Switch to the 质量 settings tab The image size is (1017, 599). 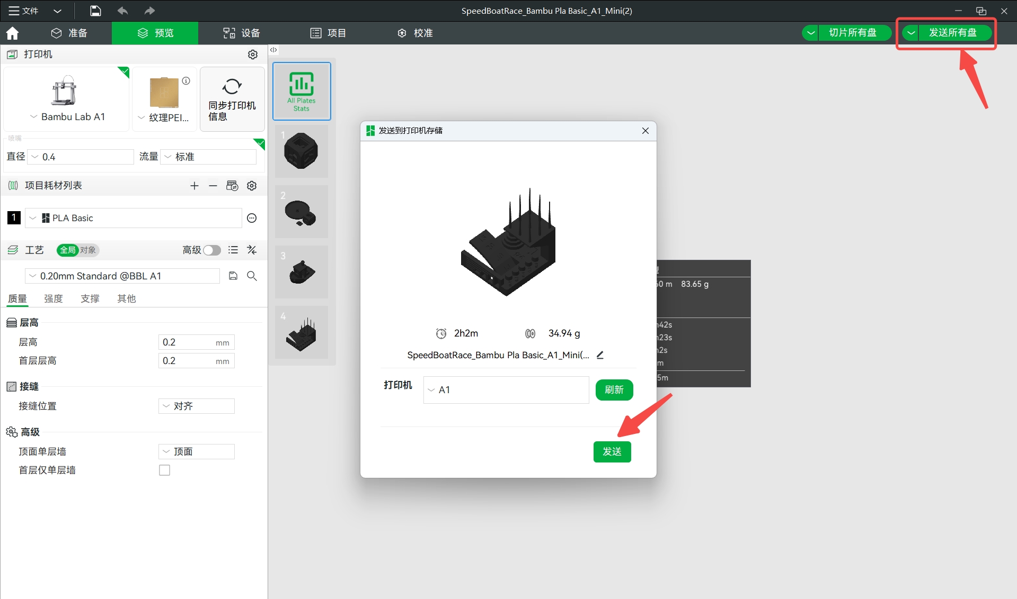(x=17, y=299)
